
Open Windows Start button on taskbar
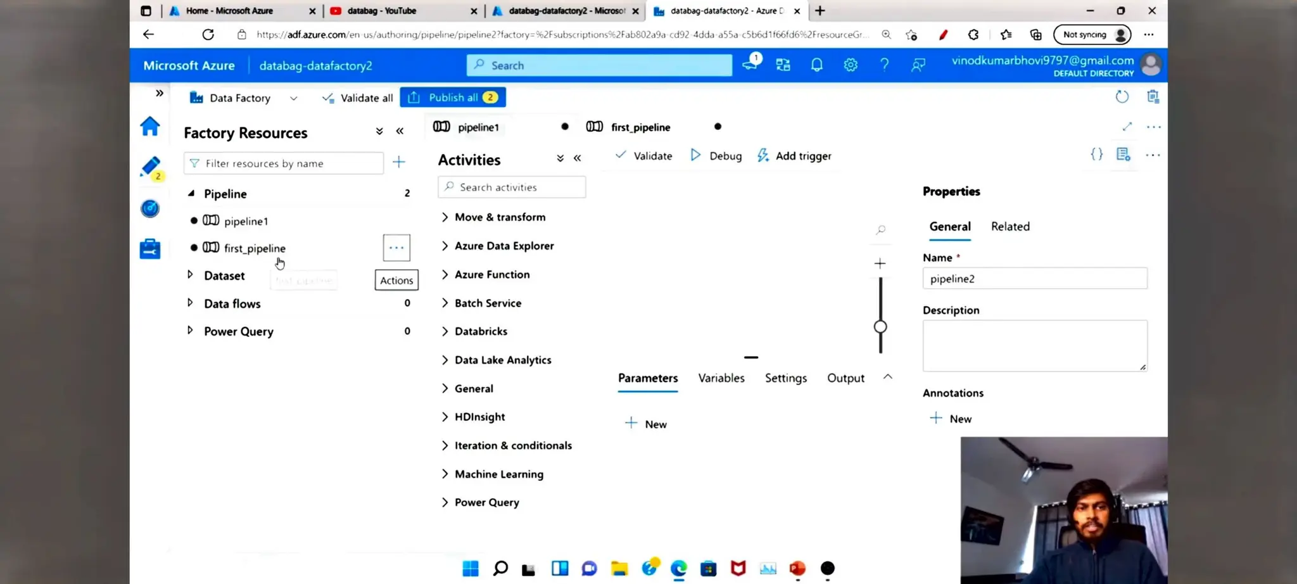[471, 568]
